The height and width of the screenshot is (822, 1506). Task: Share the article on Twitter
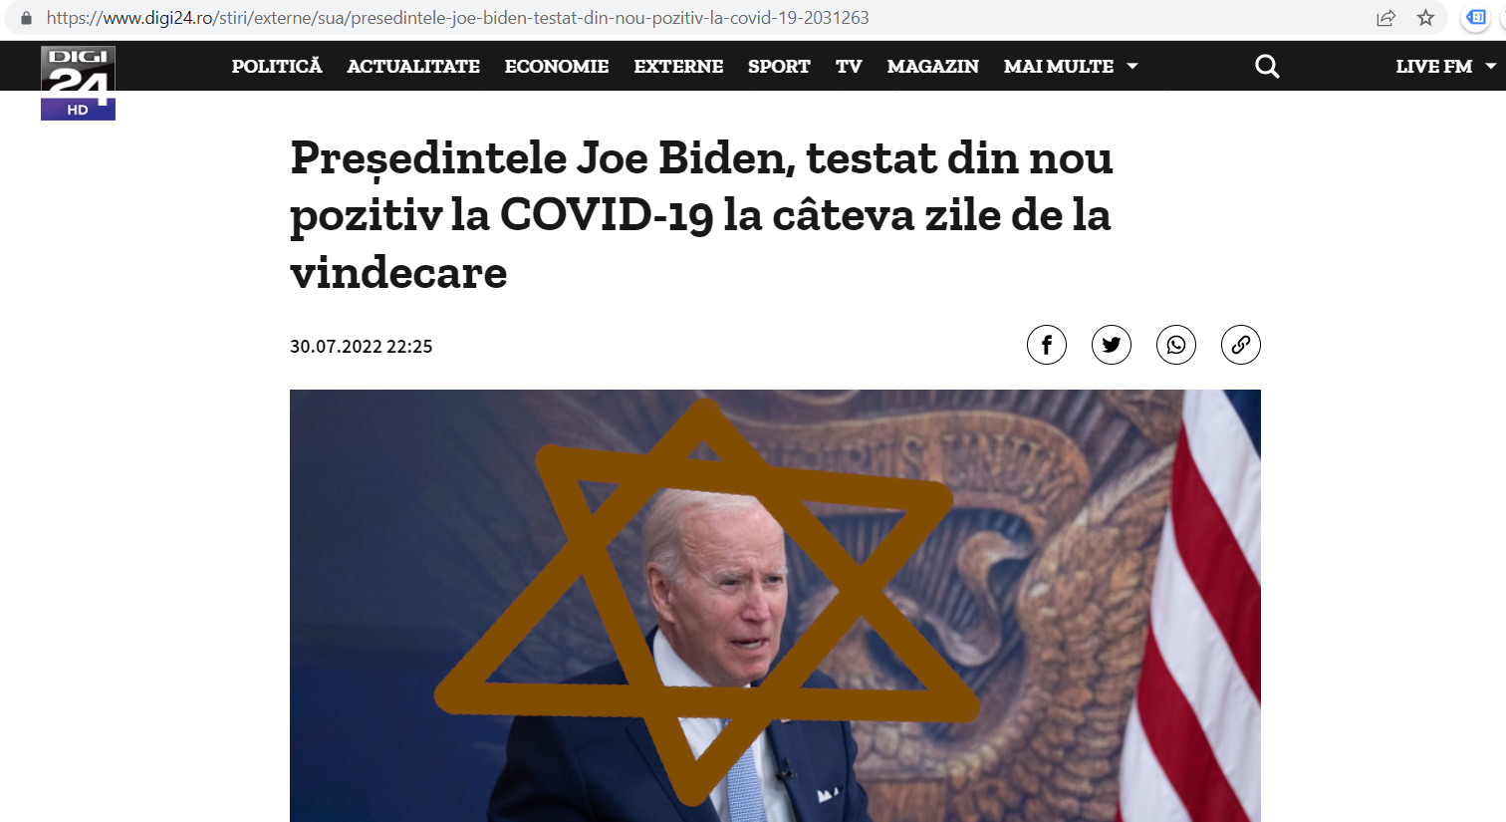1111,345
